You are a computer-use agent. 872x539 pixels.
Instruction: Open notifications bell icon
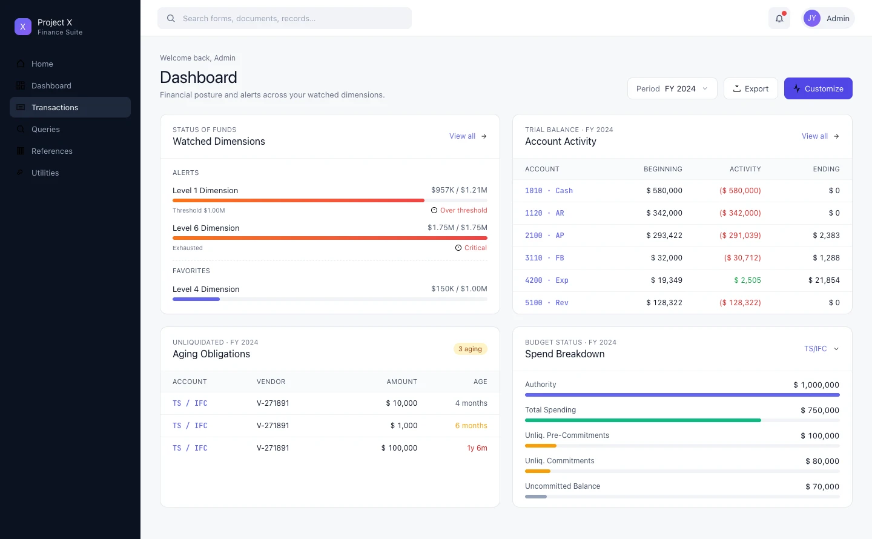point(779,18)
